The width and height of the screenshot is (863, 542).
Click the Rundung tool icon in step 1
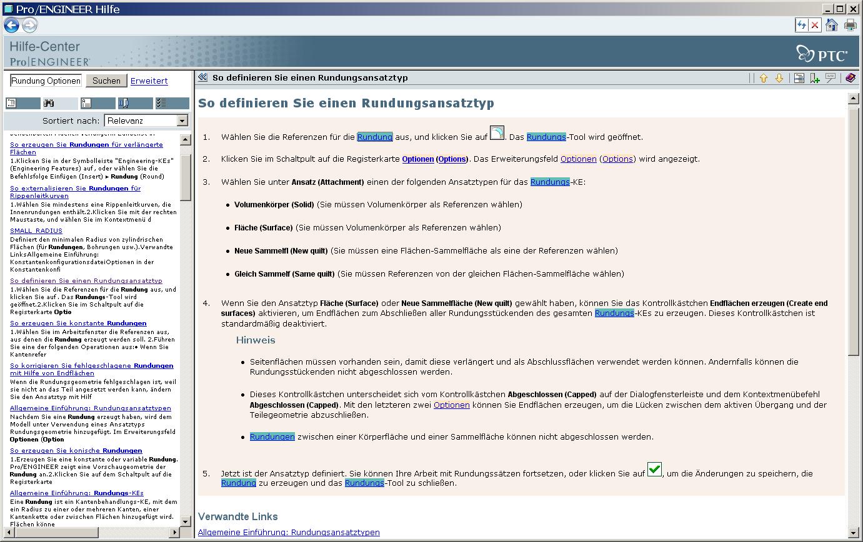coord(497,133)
